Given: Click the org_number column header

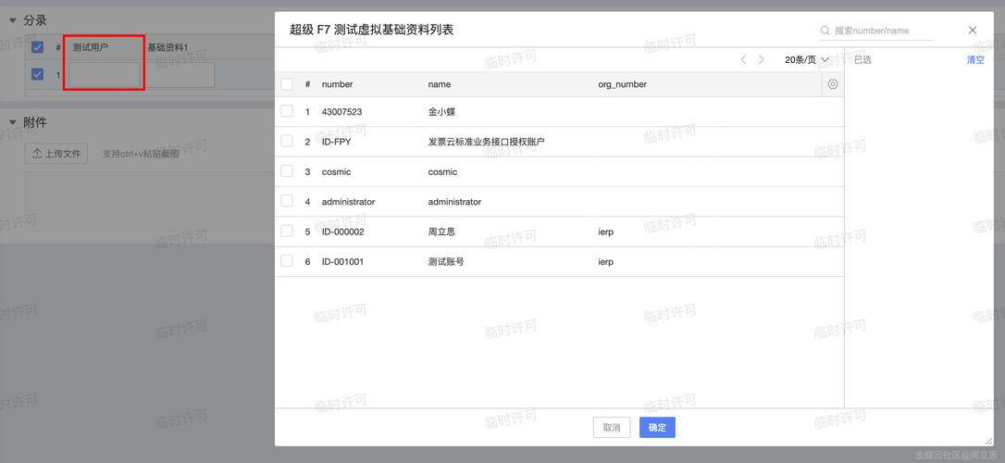Looking at the screenshot, I should (622, 84).
